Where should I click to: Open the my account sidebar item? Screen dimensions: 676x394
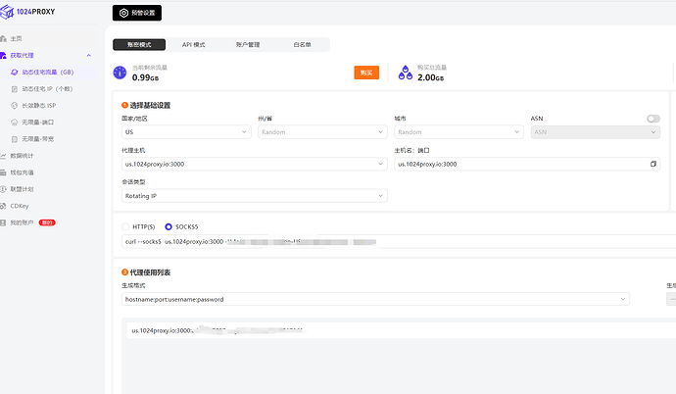22,222
